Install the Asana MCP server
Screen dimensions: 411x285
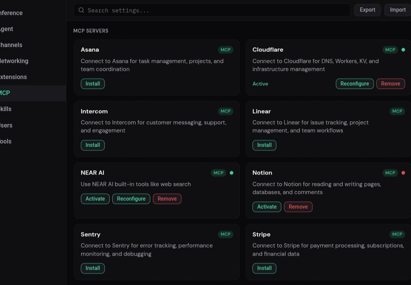coord(92,84)
